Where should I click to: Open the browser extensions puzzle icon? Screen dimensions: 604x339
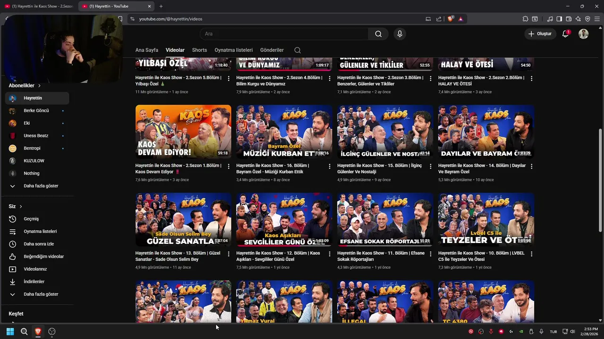point(525,19)
